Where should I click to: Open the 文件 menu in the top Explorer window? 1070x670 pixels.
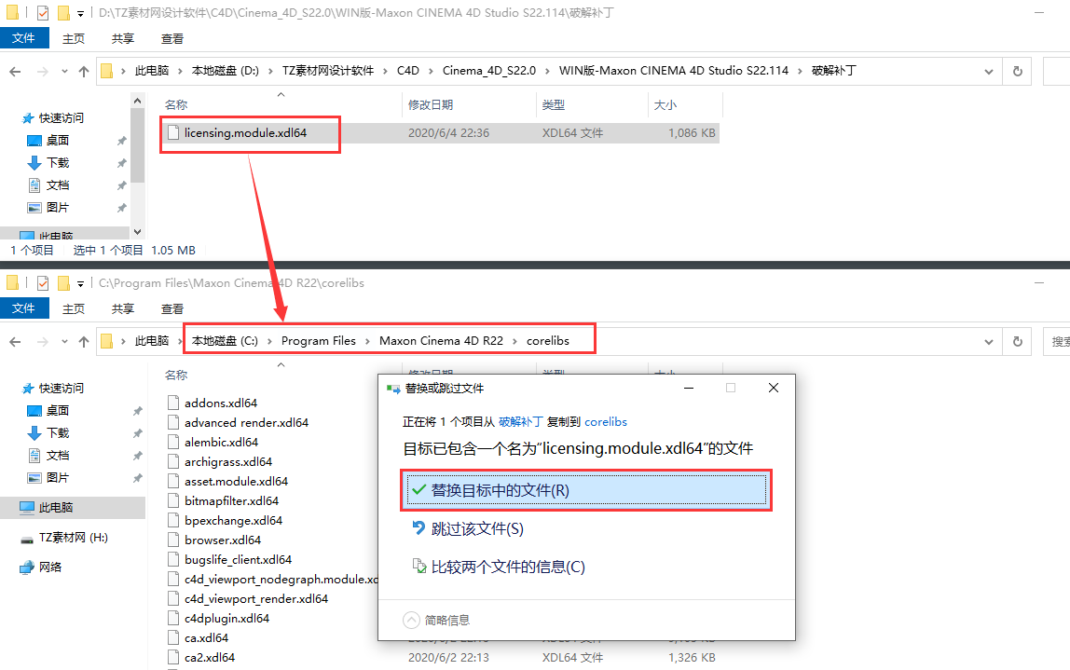[x=24, y=38]
